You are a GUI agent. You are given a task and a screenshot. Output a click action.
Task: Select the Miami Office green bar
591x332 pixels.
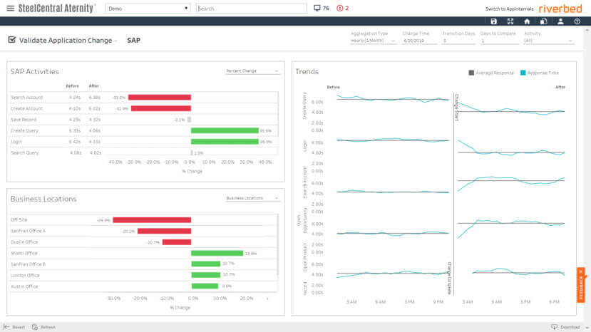click(217, 253)
